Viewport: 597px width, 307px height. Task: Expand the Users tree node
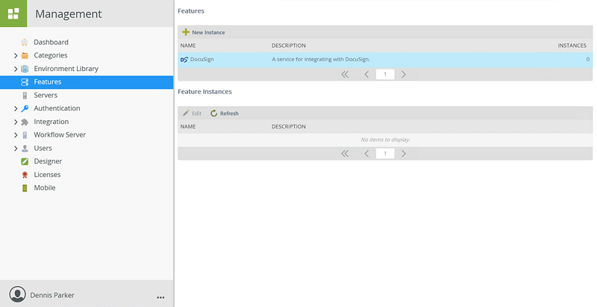tap(16, 148)
